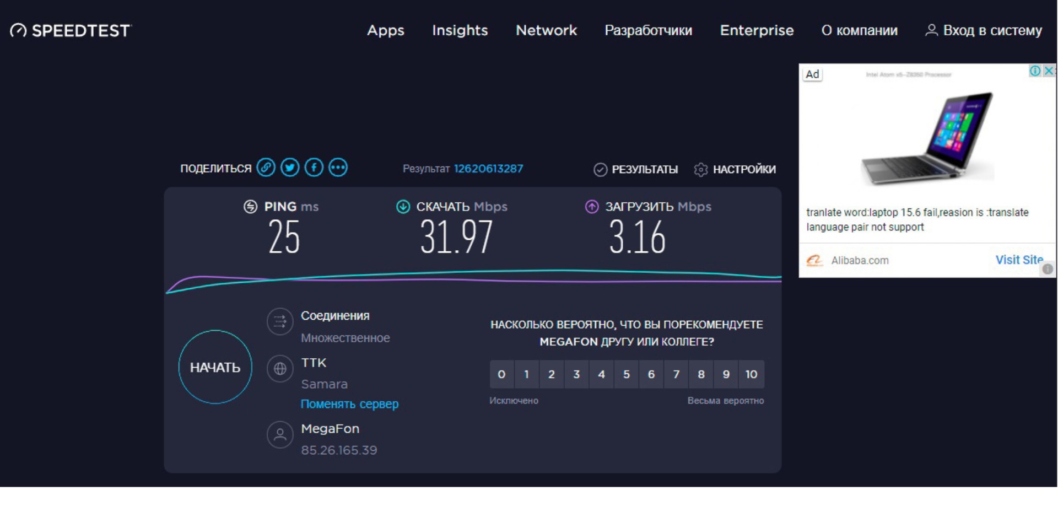Rate MegaFon 1 on recommendation scale
Screen dimensions: 1058x517
point(527,374)
